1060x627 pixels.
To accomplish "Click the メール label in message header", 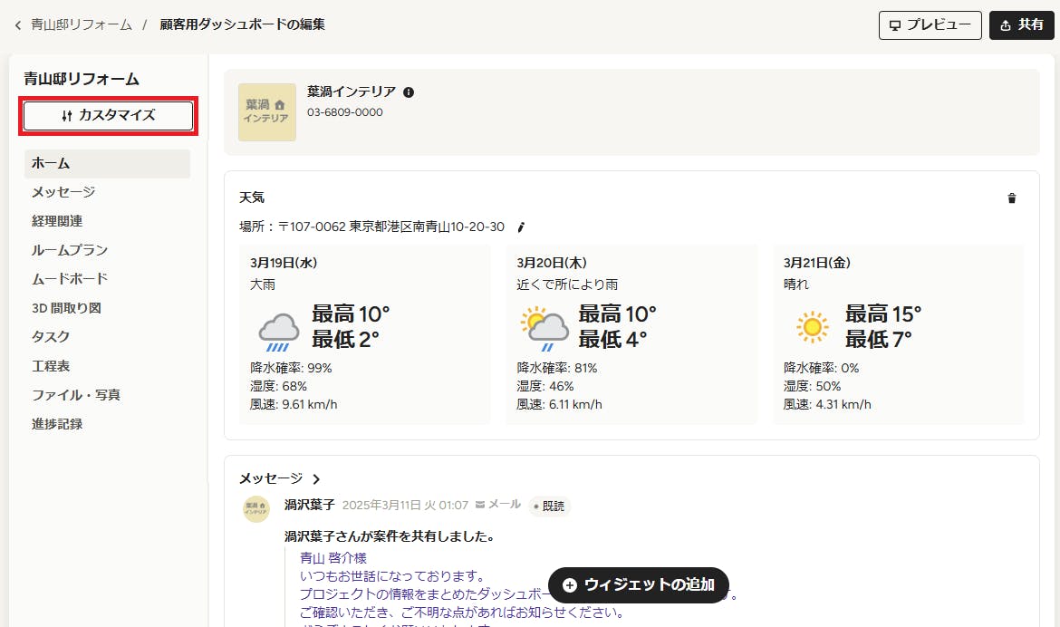I will click(497, 505).
